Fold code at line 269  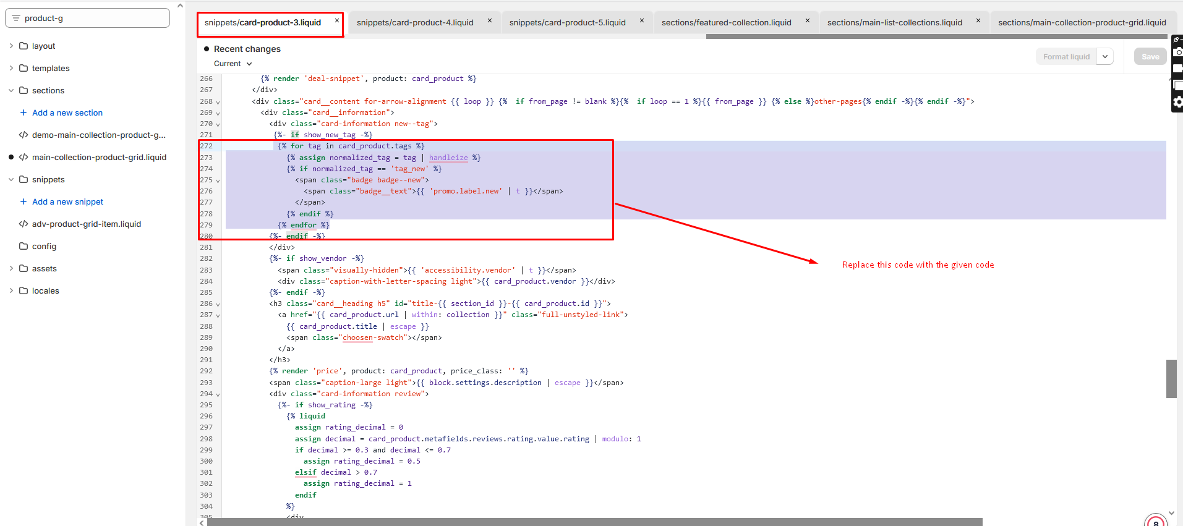218,113
